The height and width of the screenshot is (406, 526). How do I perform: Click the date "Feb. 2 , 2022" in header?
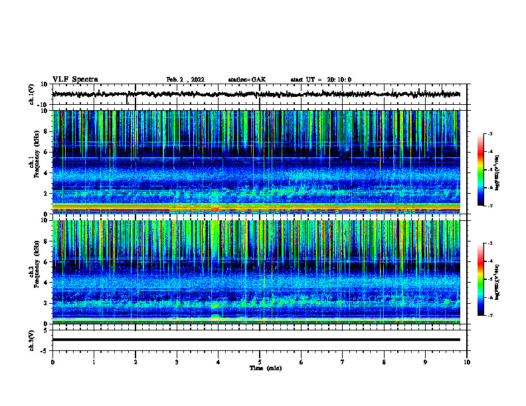(185, 80)
